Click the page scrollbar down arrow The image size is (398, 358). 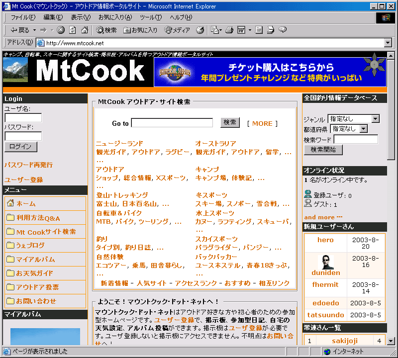pyautogui.click(x=391, y=341)
